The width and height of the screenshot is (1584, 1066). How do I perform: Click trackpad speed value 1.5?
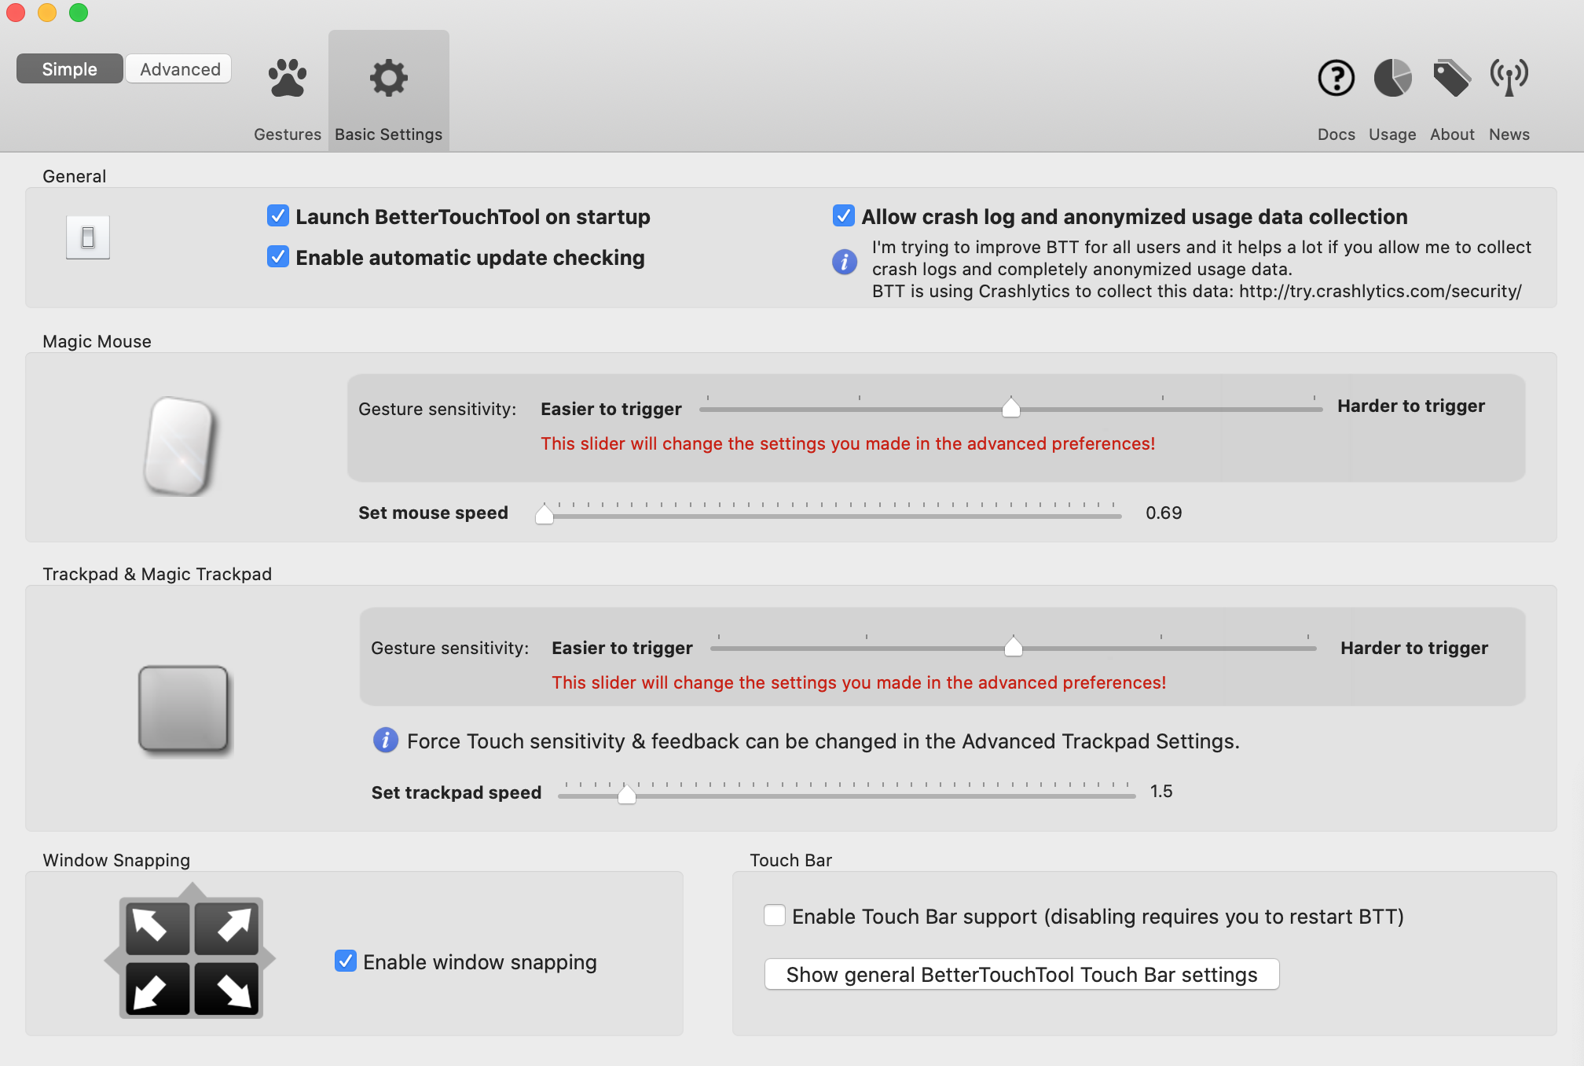1161,792
